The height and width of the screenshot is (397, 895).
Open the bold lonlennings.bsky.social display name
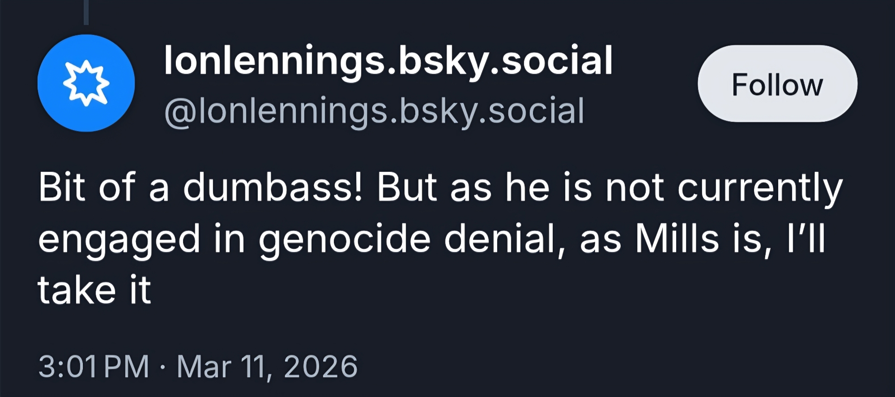[388, 60]
